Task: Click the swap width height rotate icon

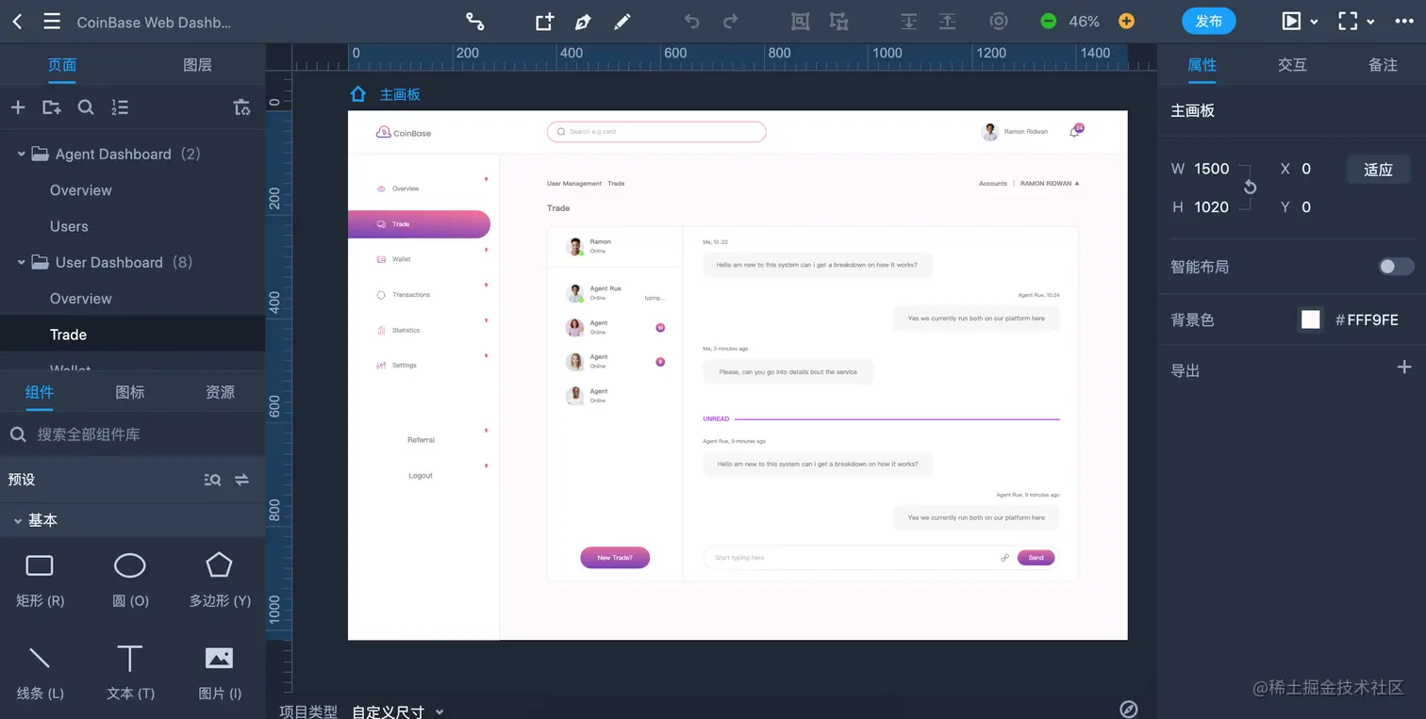Action: (x=1250, y=188)
